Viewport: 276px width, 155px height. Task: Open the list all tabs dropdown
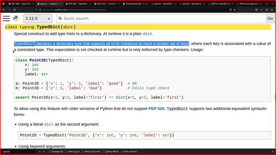(x=272, y=4)
